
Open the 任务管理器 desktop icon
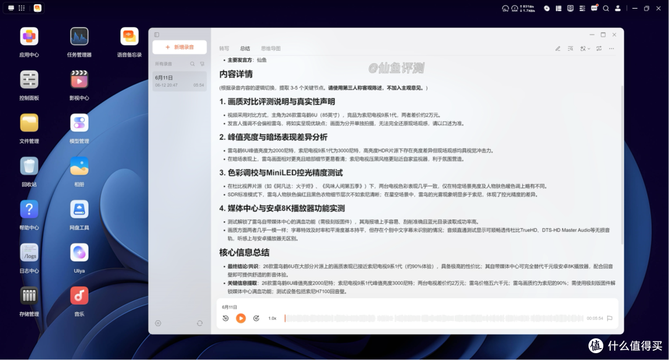(x=79, y=37)
